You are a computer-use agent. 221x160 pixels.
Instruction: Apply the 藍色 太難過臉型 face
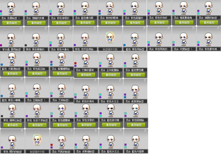[12, 74]
